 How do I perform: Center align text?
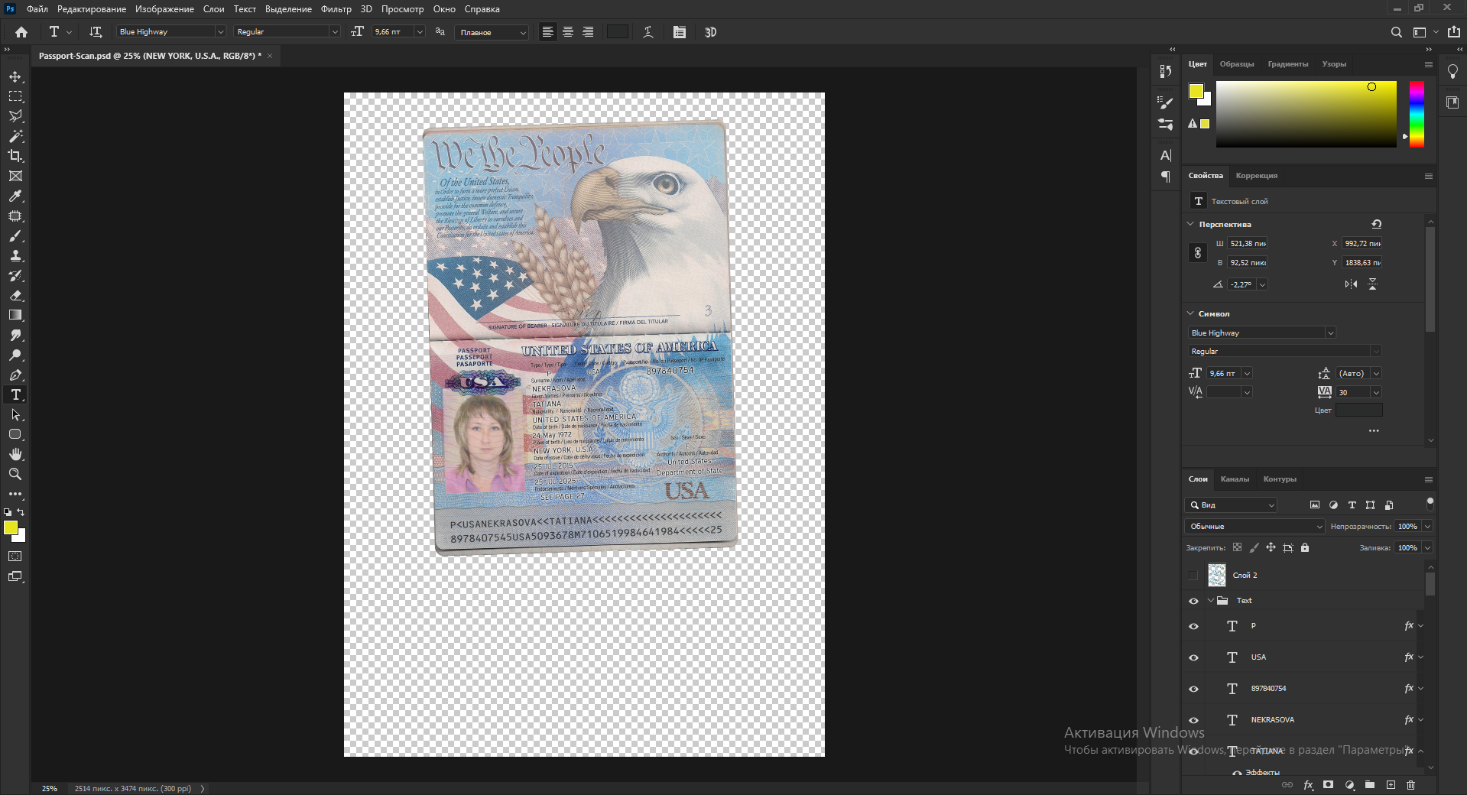[x=568, y=32]
